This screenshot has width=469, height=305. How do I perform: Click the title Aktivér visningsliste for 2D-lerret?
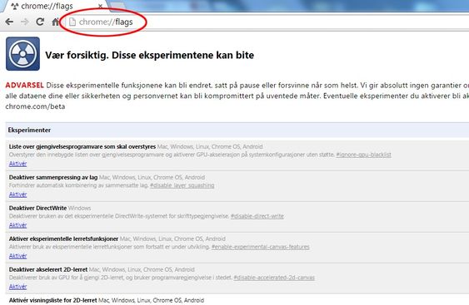pyautogui.click(x=53, y=300)
